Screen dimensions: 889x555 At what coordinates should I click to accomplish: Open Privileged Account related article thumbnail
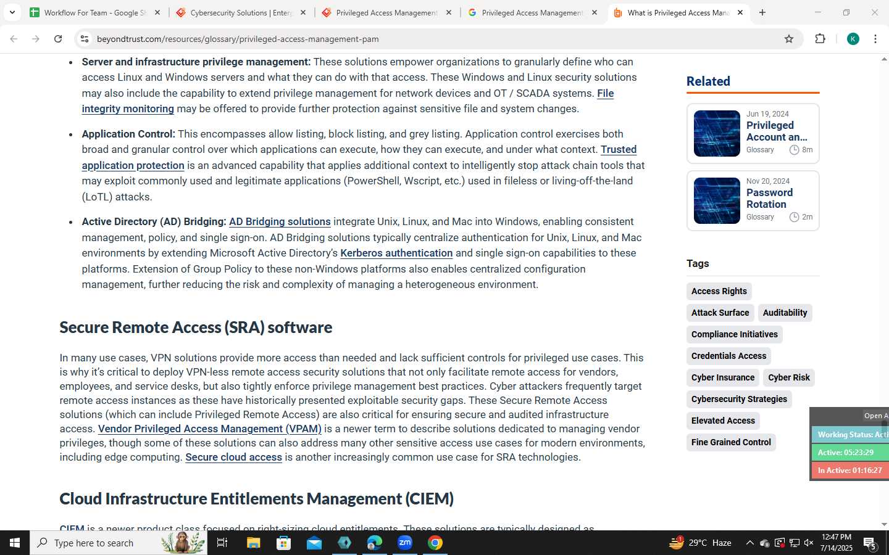pos(717,133)
